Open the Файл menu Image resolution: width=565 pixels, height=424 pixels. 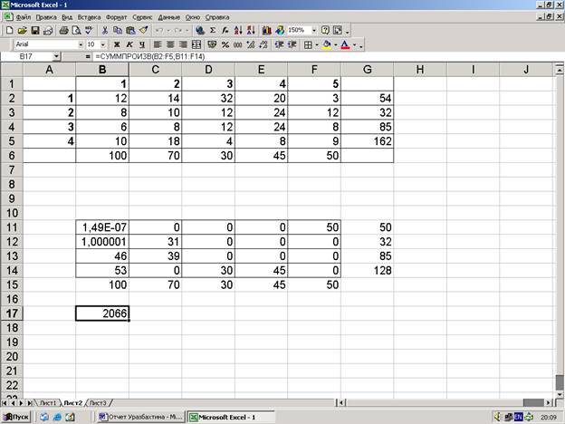pos(24,17)
